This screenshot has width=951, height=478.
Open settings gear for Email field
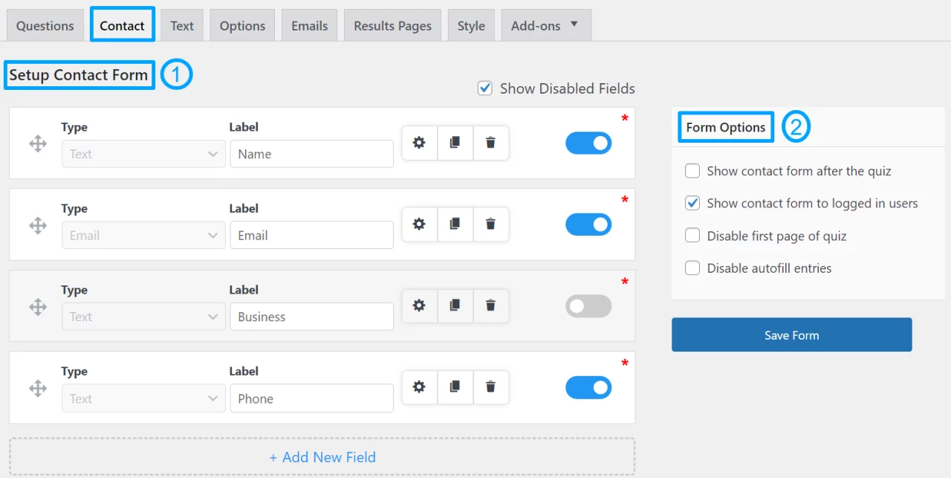(419, 224)
